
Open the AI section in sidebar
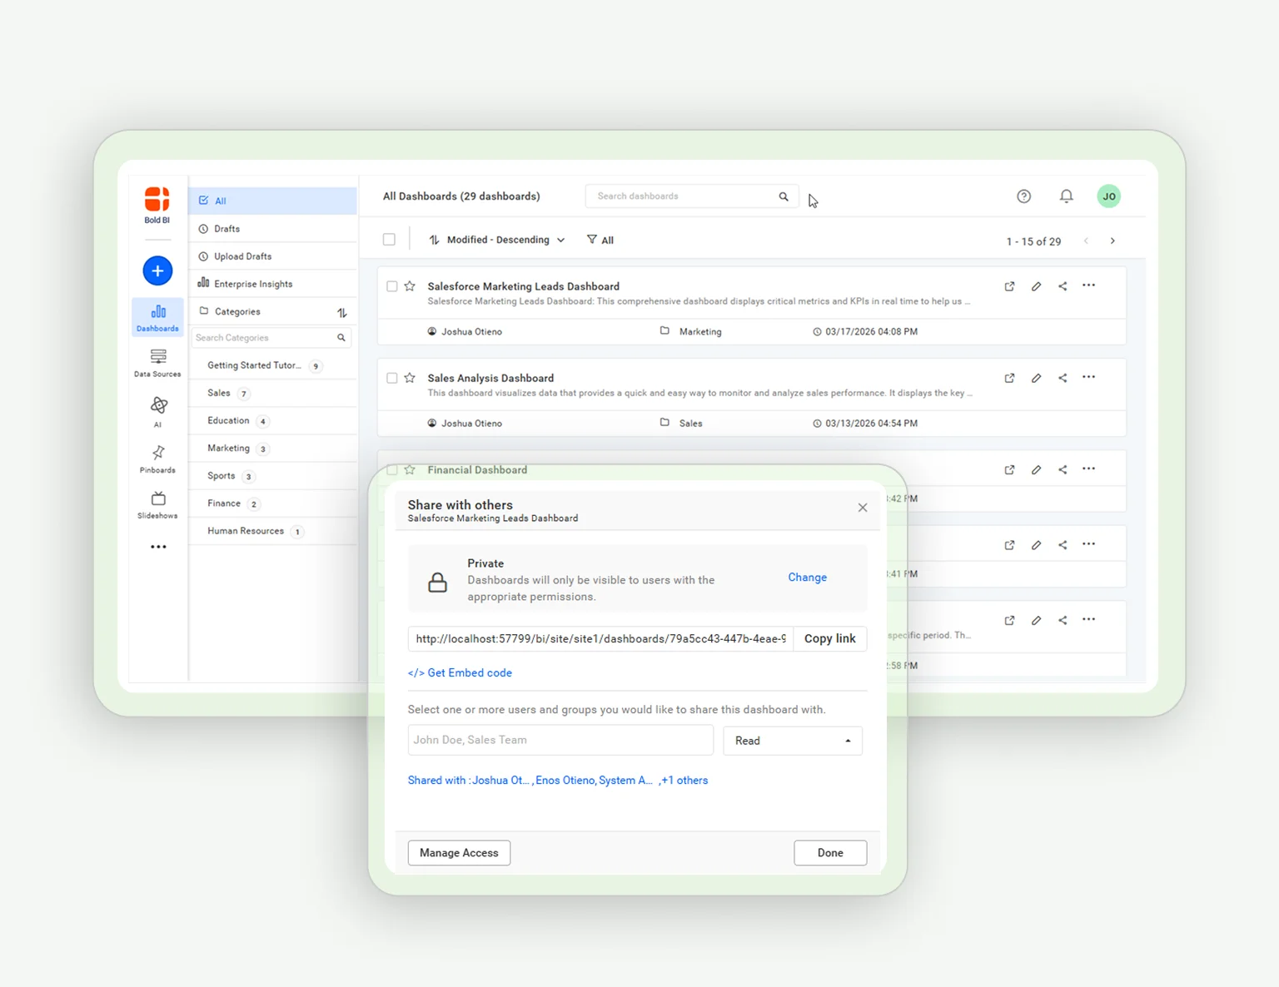[158, 412]
